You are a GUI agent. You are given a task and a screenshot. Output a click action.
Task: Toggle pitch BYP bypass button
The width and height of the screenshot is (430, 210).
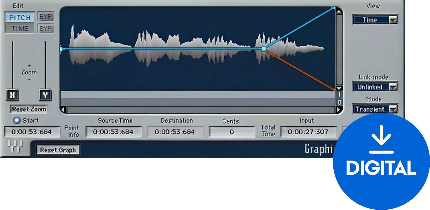(x=46, y=17)
